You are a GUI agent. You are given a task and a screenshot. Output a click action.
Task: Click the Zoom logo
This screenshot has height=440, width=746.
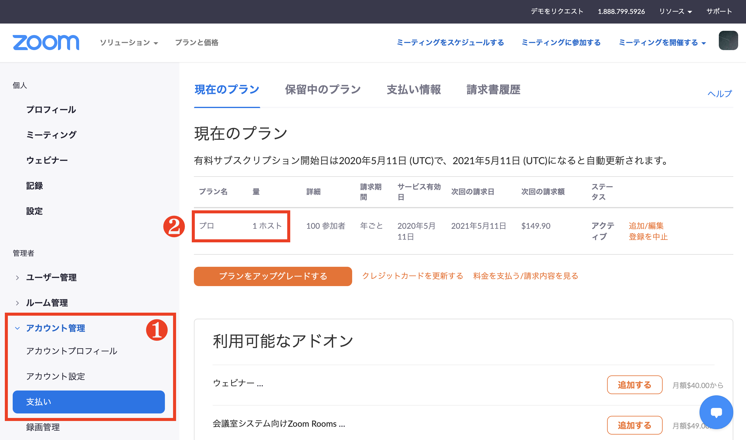pos(46,43)
